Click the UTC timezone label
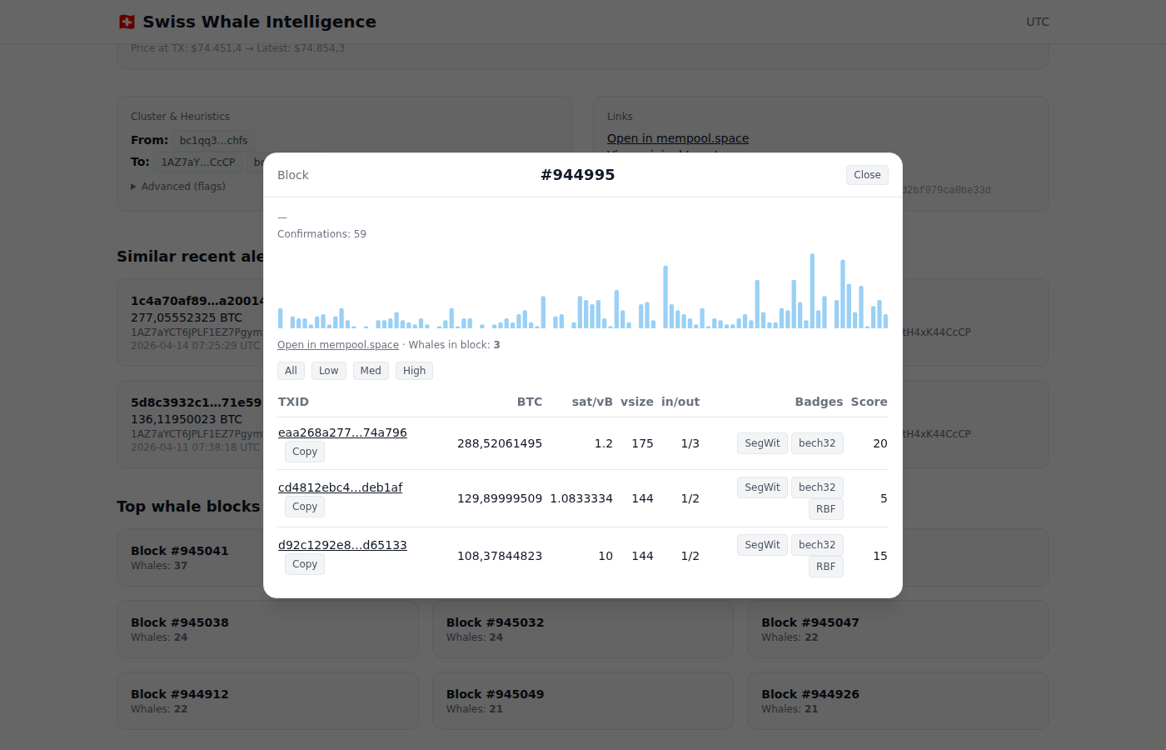 coord(1038,22)
